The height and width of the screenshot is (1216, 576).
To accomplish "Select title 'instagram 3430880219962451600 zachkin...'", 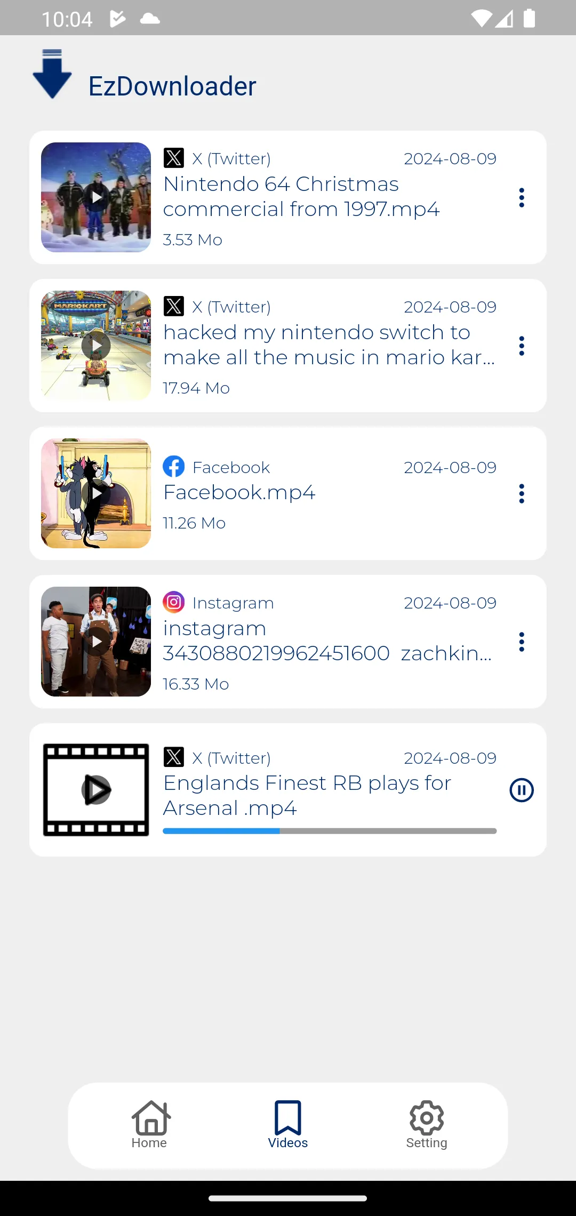I will coord(327,641).
